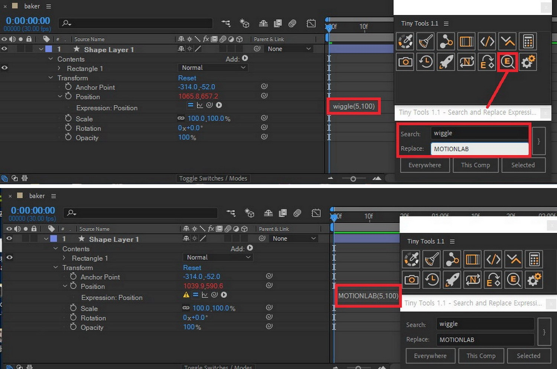Select the broom cleanup tool in Tiny Tools
Screen dimensions: 557x369
click(425, 41)
